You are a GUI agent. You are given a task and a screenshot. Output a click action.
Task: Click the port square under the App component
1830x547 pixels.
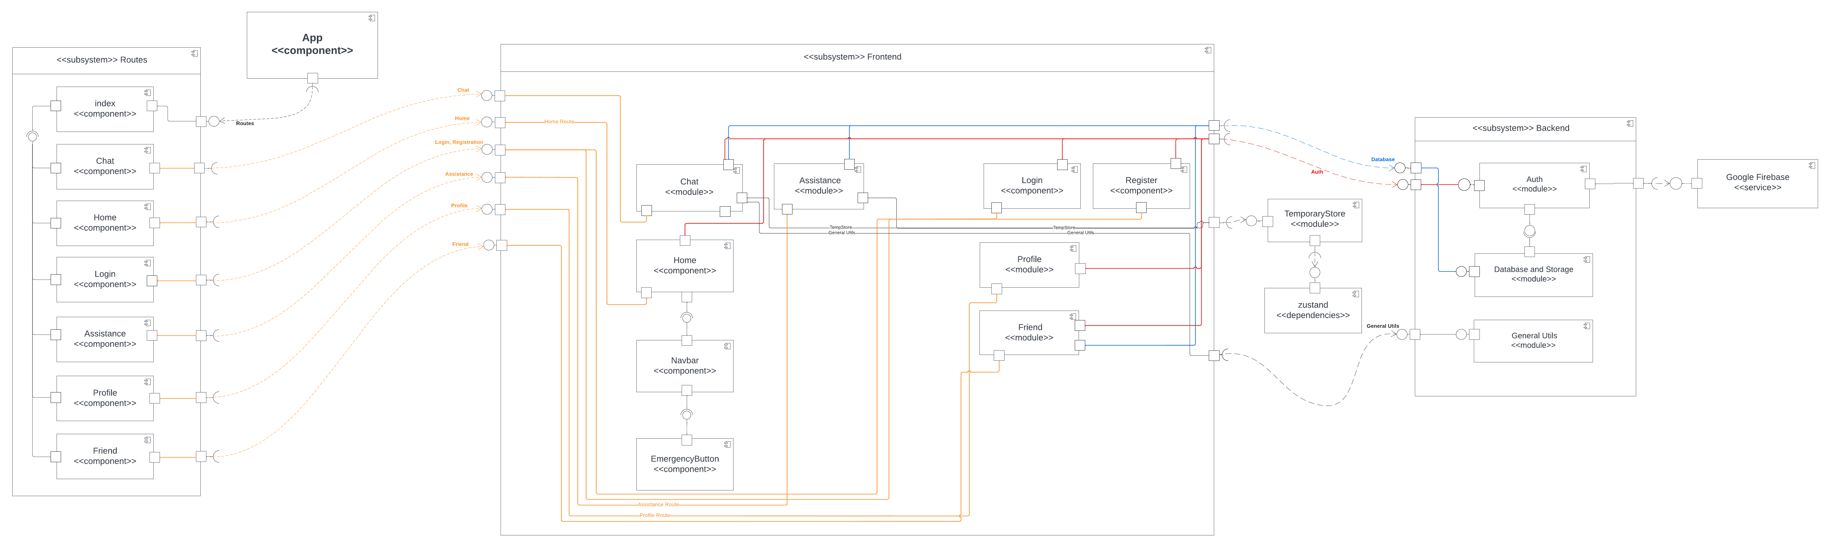pyautogui.click(x=313, y=78)
